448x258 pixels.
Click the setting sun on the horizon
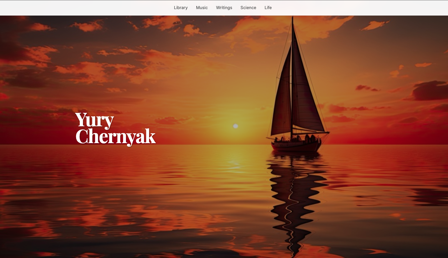(236, 126)
